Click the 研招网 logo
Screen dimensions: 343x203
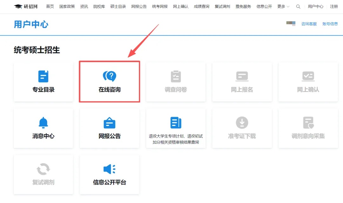(x=25, y=6)
